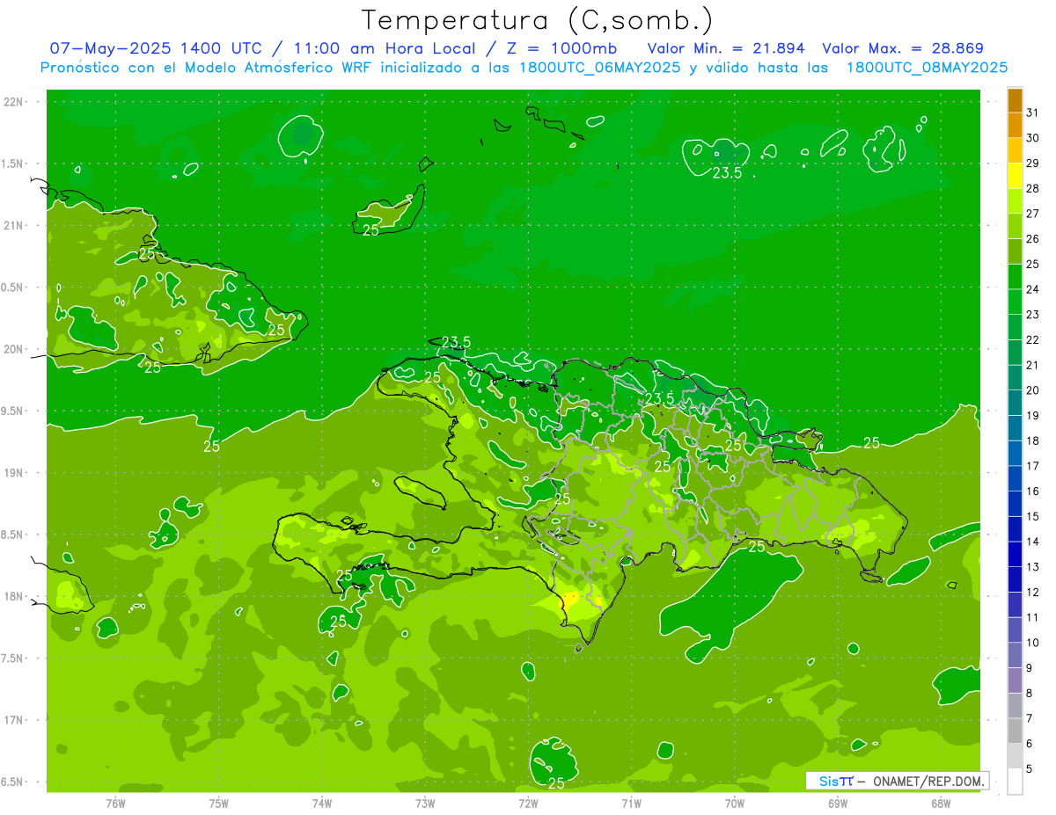Viewport: 1056px width, 815px height.
Task: Click the title "Temperatura (C,somb.)"
Action: point(538,20)
